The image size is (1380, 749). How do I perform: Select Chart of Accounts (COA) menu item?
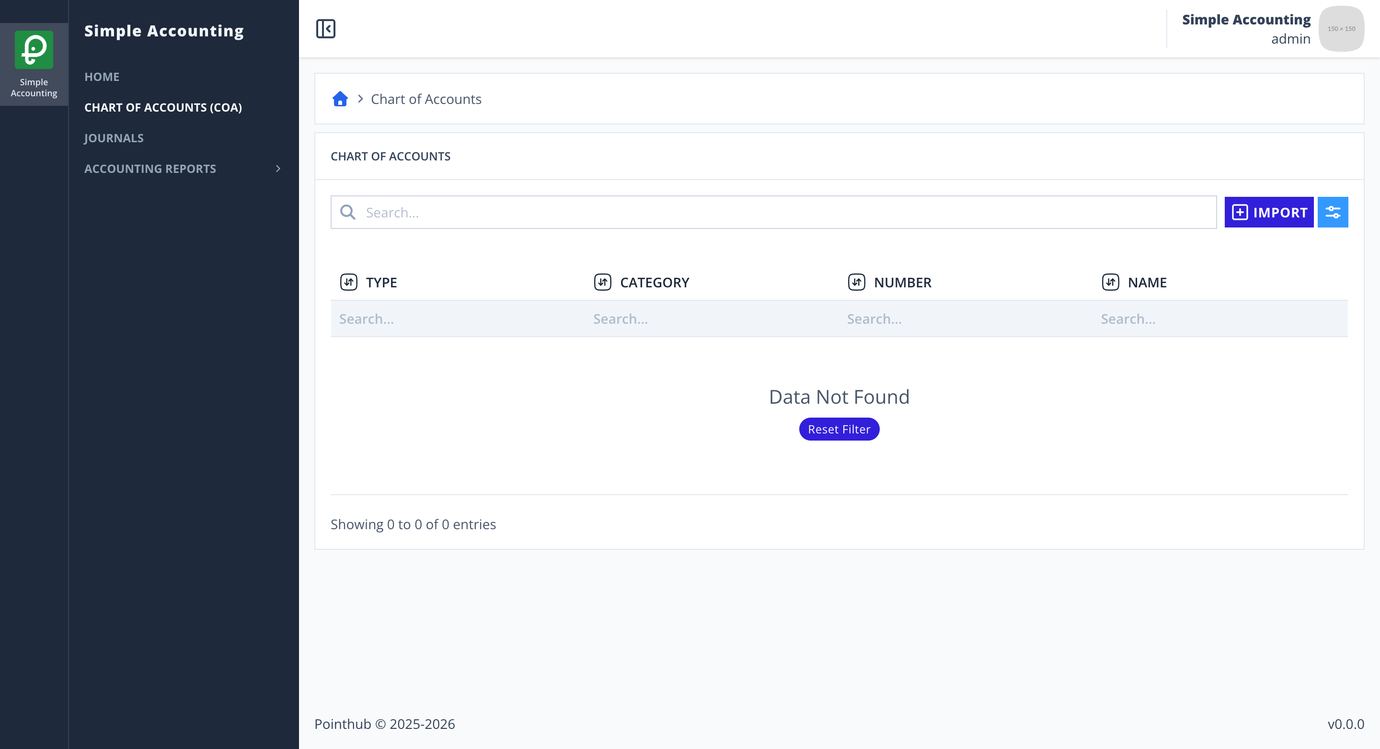[163, 108]
